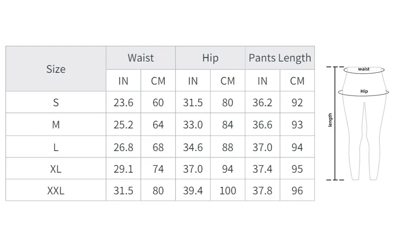Click the Waist column header
The image size is (393, 246).
point(140,58)
